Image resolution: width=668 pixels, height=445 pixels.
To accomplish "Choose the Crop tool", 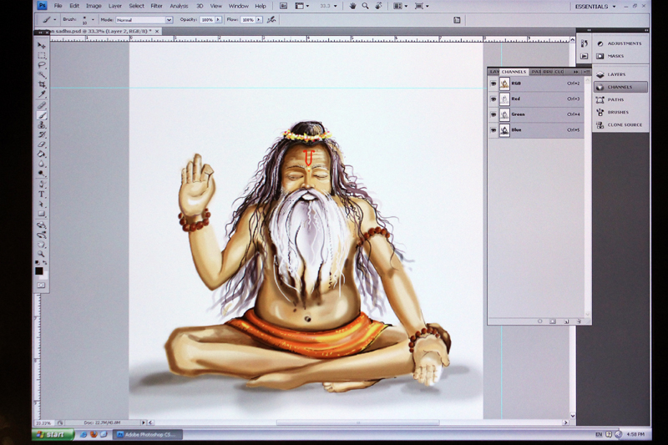I will (x=42, y=84).
